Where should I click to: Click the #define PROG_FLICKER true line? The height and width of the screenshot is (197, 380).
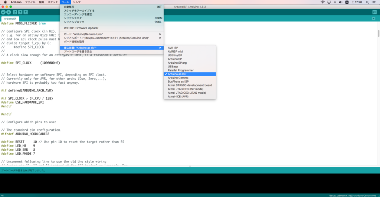click(x=23, y=23)
